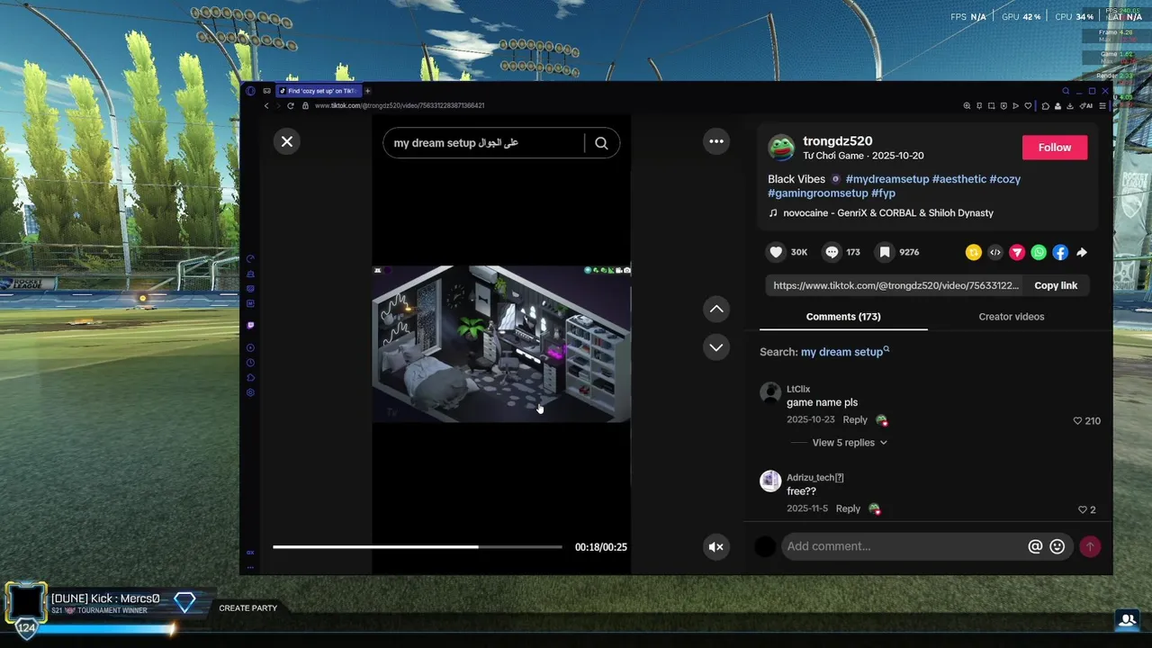Open the #fyp hashtag
1152x648 pixels.
[x=883, y=193]
